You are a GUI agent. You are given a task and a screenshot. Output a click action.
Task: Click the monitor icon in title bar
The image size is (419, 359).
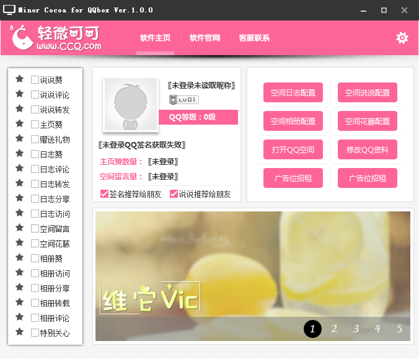[9, 10]
